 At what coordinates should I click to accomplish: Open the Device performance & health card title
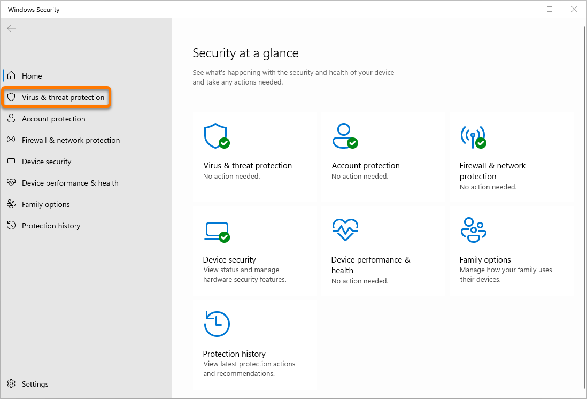tap(370, 265)
